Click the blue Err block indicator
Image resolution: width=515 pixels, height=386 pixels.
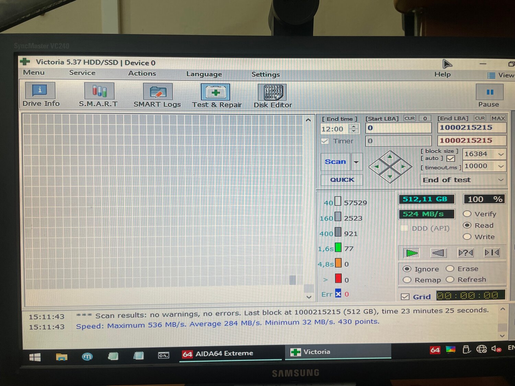338,294
